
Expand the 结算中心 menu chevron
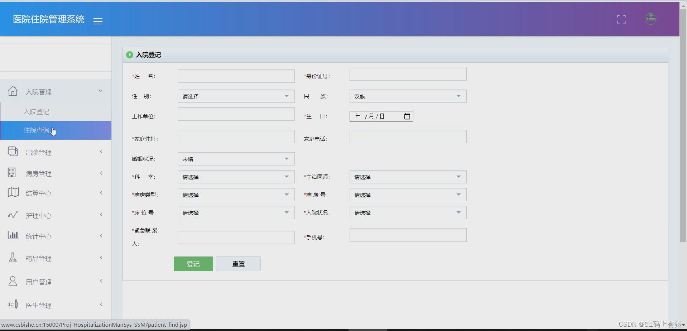[x=101, y=193]
